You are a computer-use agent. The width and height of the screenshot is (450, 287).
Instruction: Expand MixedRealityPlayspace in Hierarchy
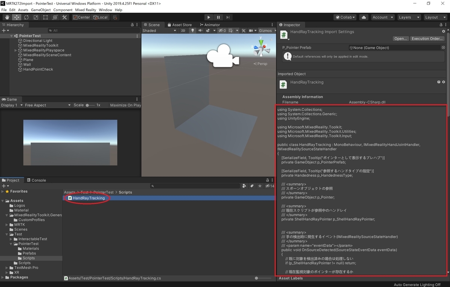pos(16,50)
